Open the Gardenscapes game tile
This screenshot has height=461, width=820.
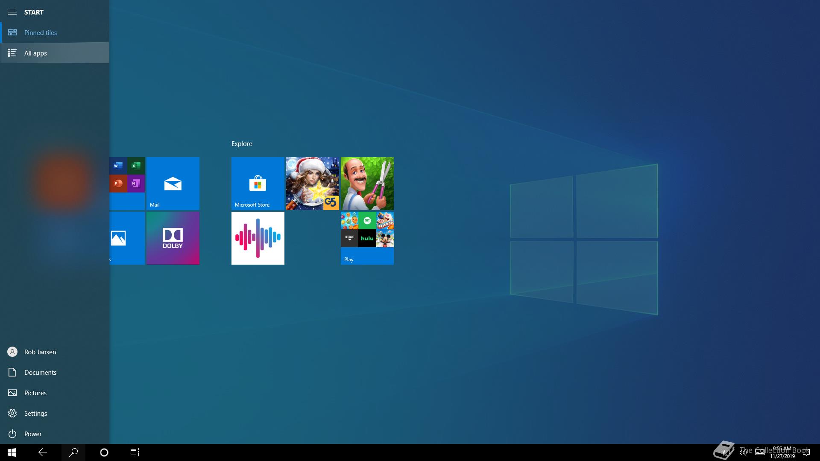pos(367,184)
